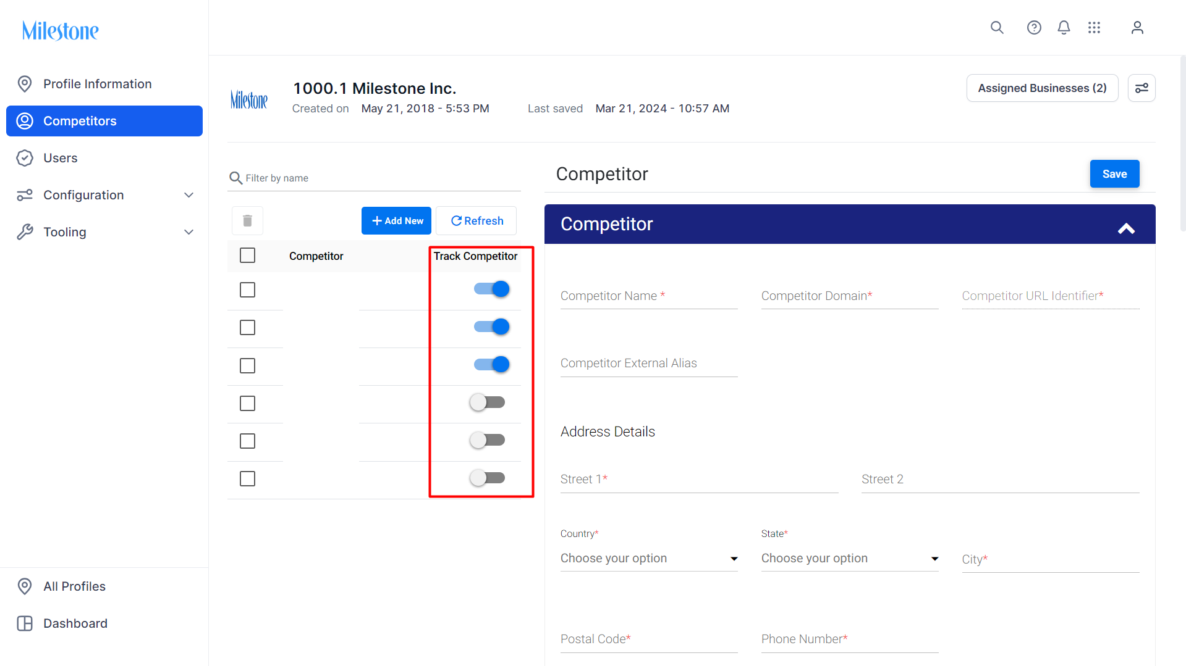Disable tracking on the third competitor row
This screenshot has width=1186, height=666.
(492, 364)
